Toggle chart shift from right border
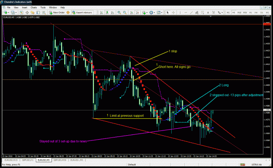This screenshot has height=168, width=273. click(x=138, y=13)
